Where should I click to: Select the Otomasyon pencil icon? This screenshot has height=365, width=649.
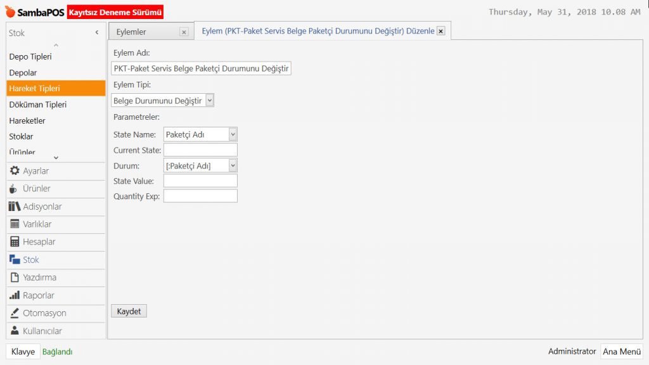tap(15, 313)
